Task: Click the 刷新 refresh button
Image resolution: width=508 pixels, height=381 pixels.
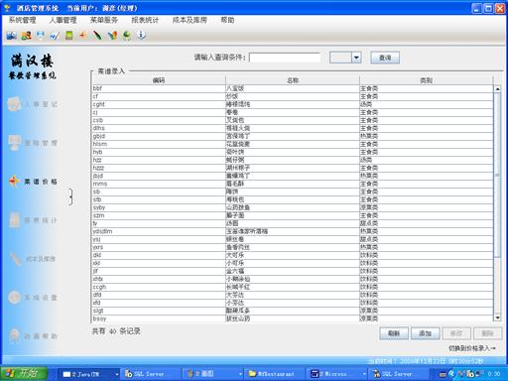Action: 394,333
